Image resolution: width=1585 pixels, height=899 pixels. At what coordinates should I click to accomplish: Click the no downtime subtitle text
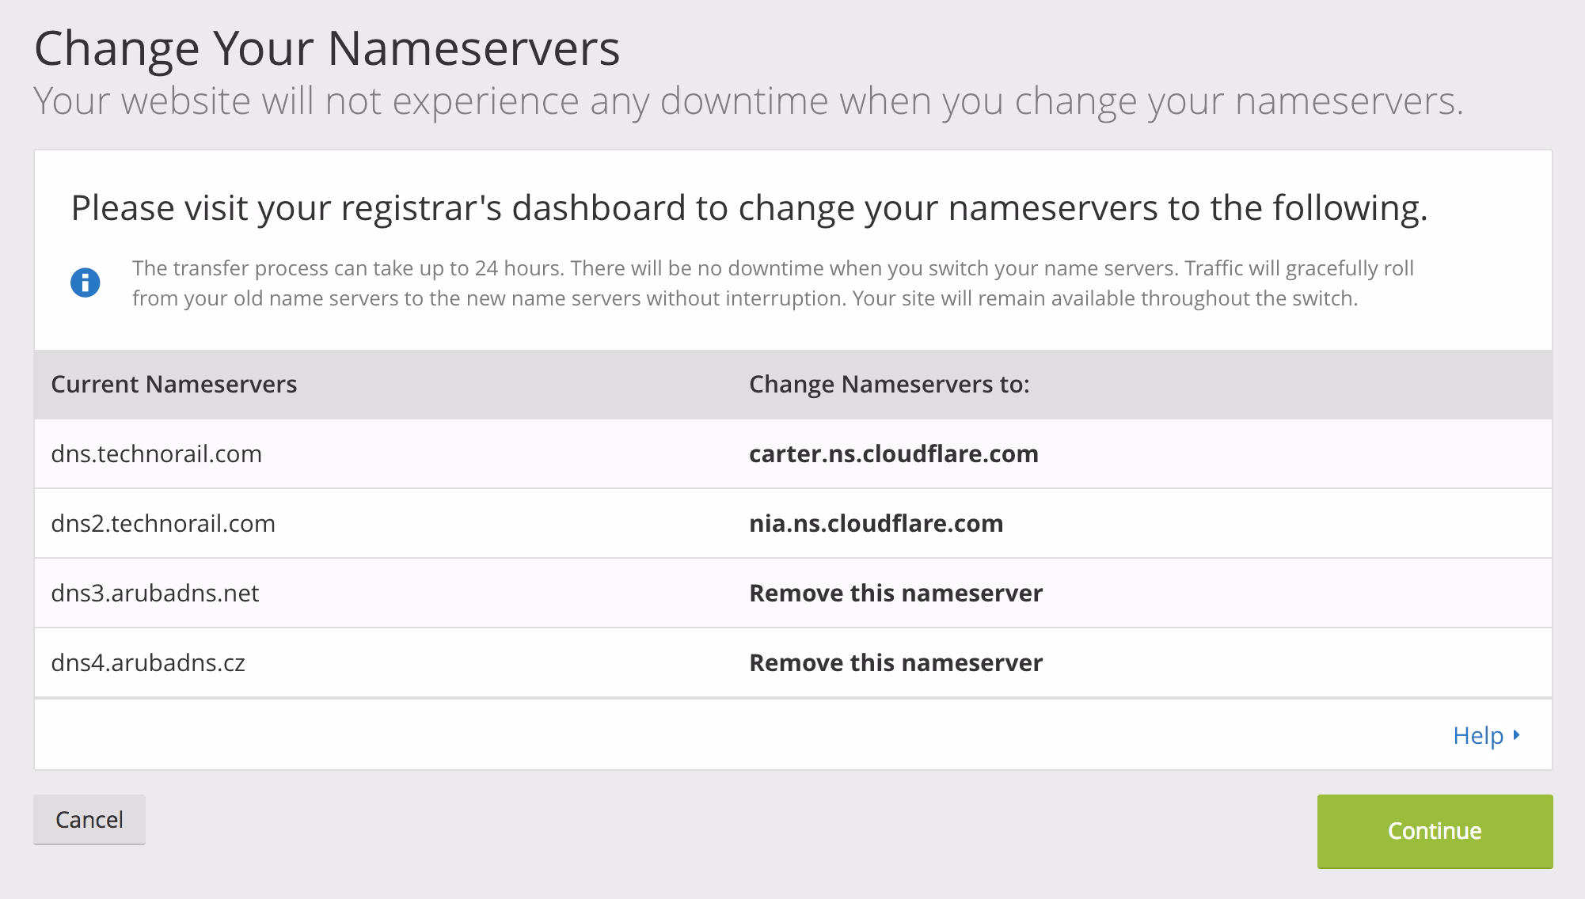pyautogui.click(x=748, y=101)
